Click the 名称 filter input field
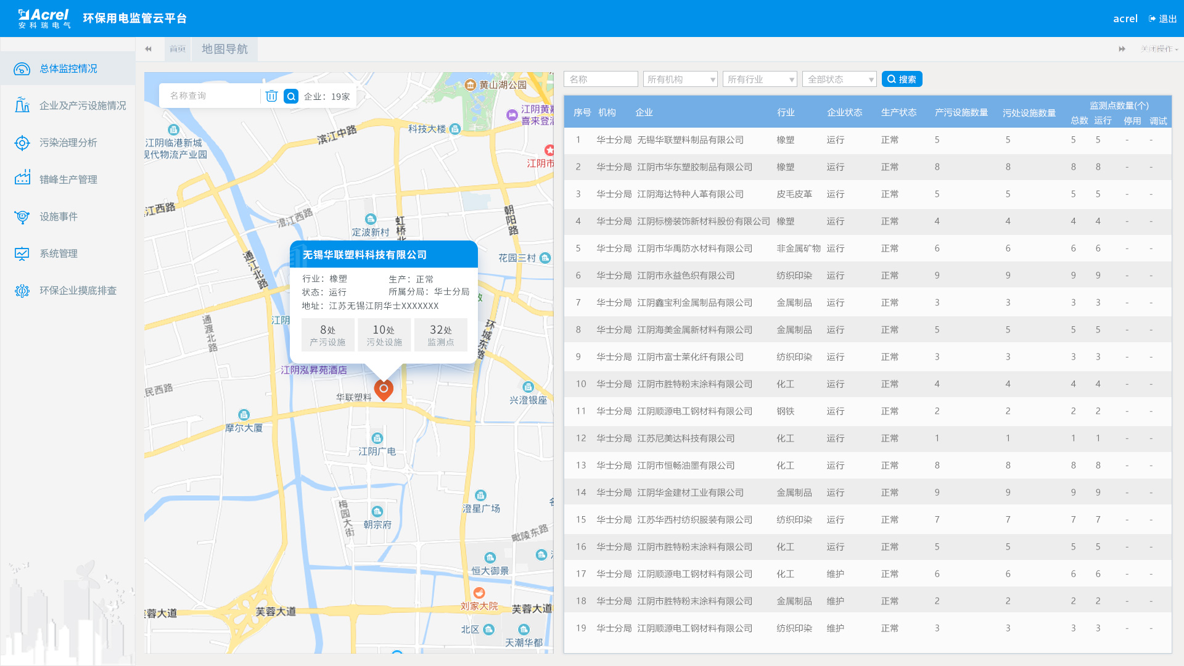The width and height of the screenshot is (1184, 666). (601, 80)
